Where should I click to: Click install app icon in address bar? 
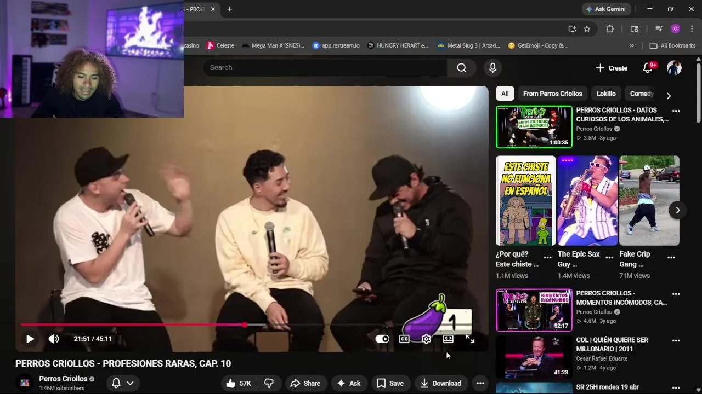click(x=572, y=29)
